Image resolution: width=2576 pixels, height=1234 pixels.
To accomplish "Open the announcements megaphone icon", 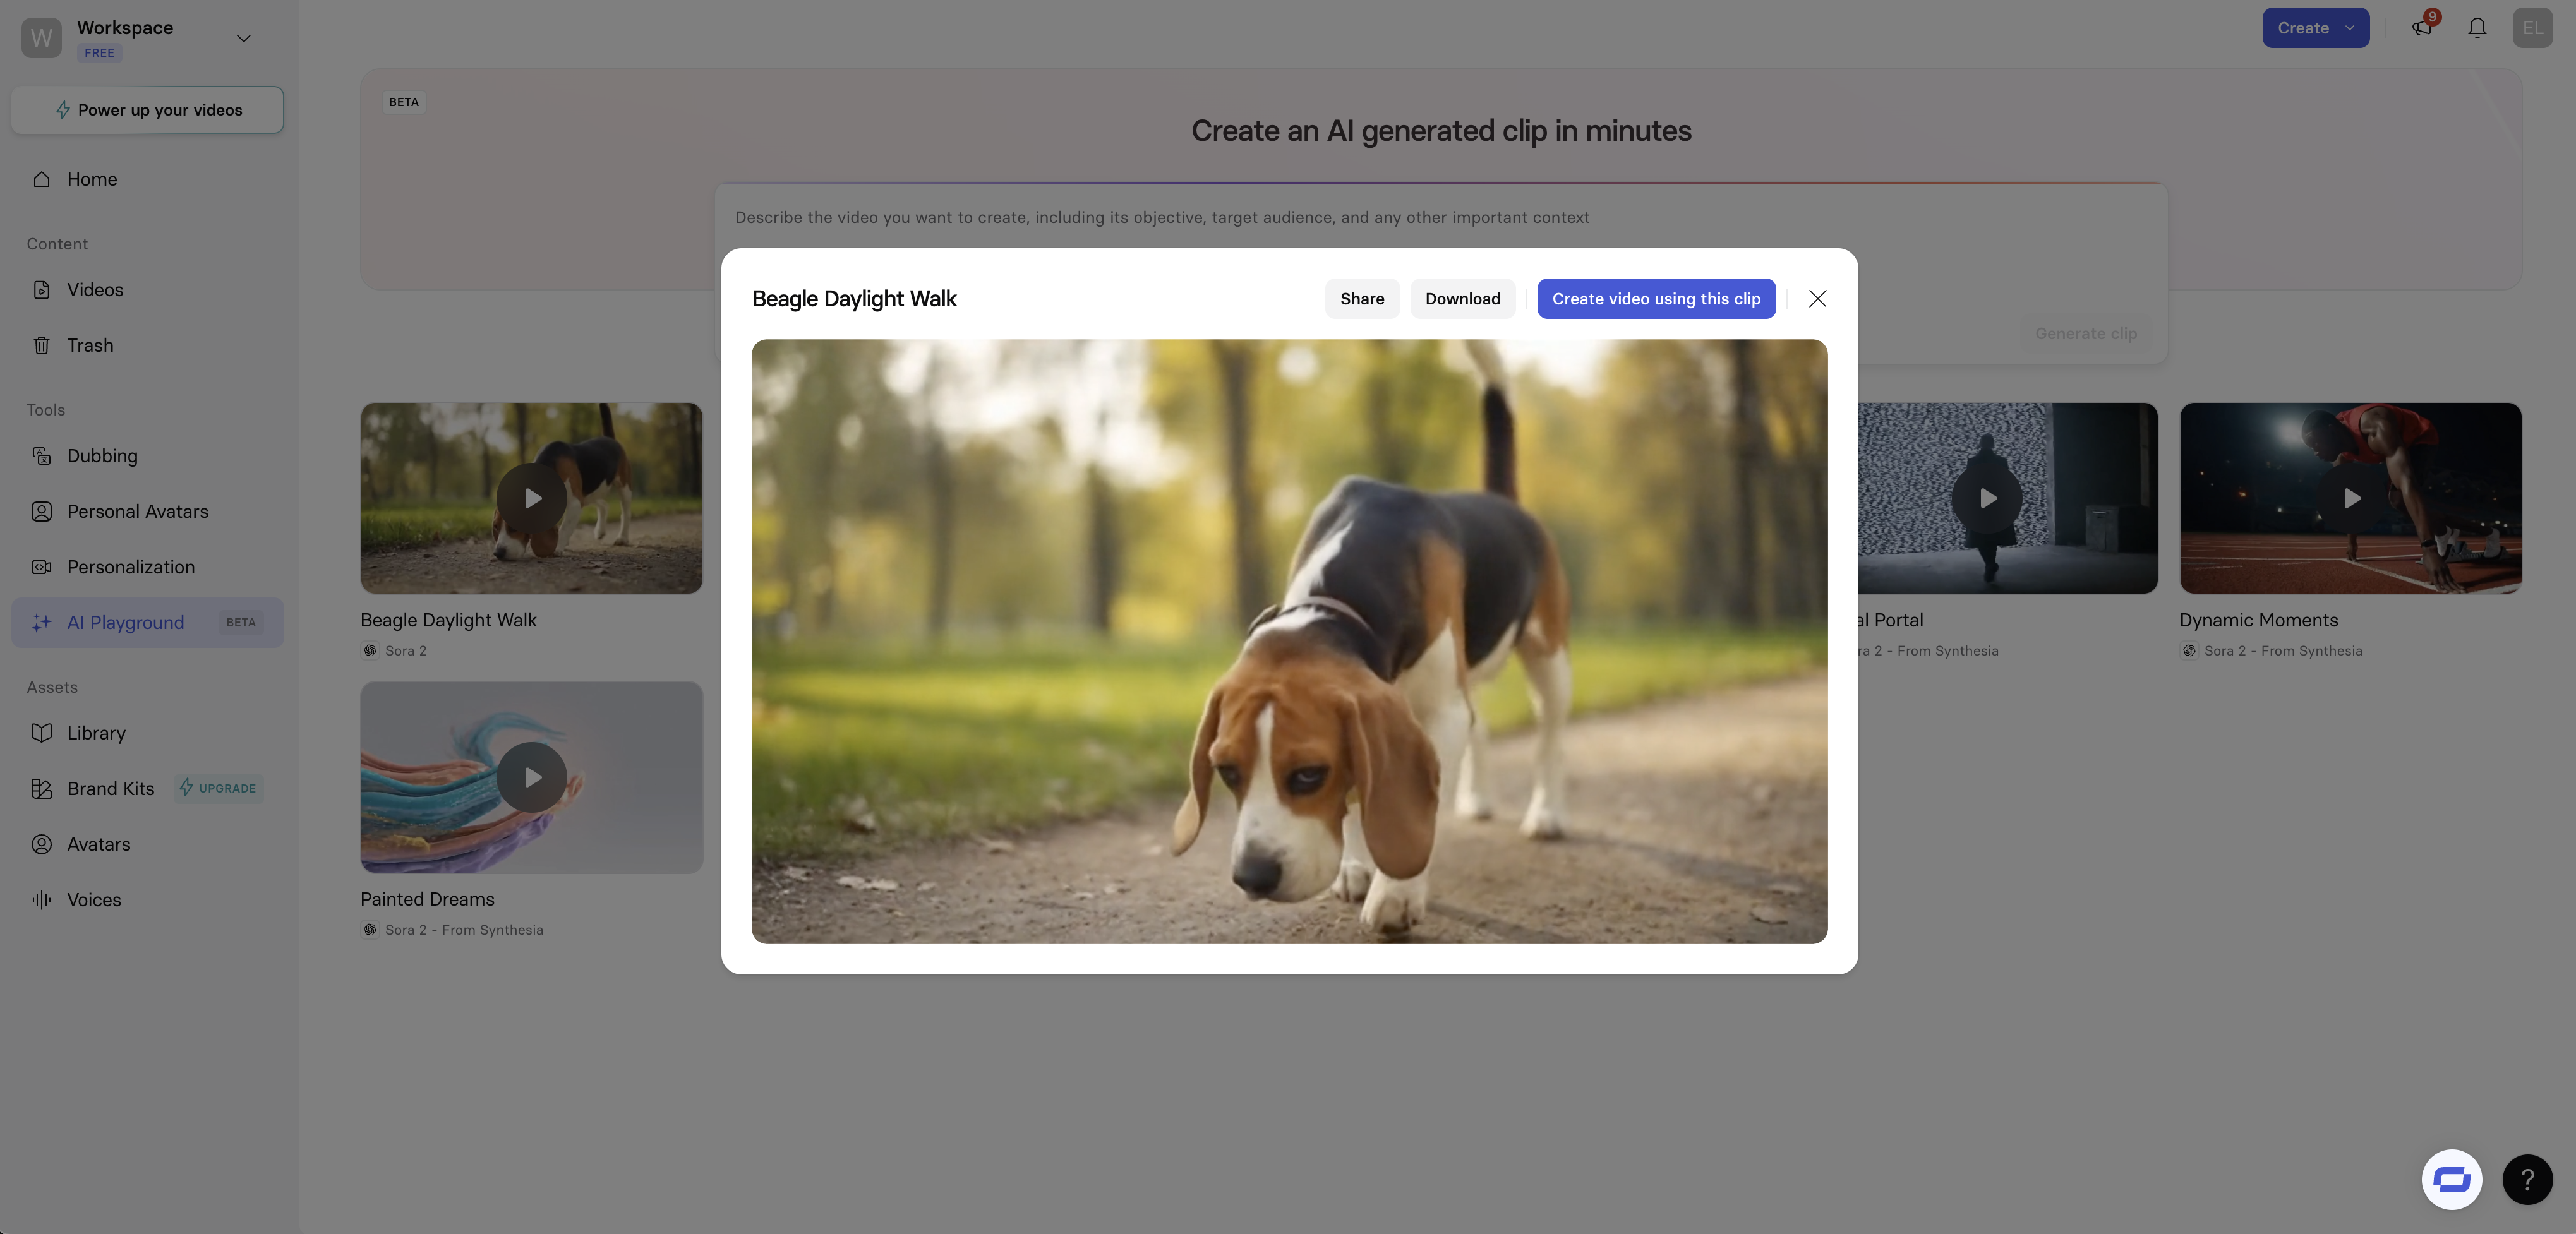I will 2421,28.
